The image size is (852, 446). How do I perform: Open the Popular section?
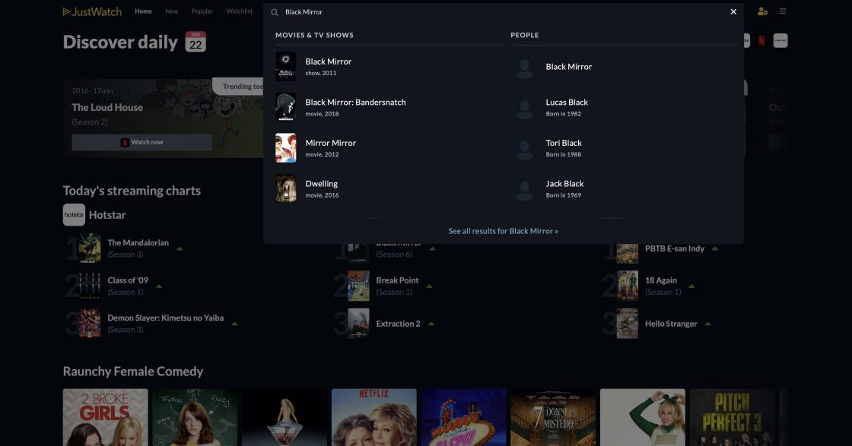[202, 11]
